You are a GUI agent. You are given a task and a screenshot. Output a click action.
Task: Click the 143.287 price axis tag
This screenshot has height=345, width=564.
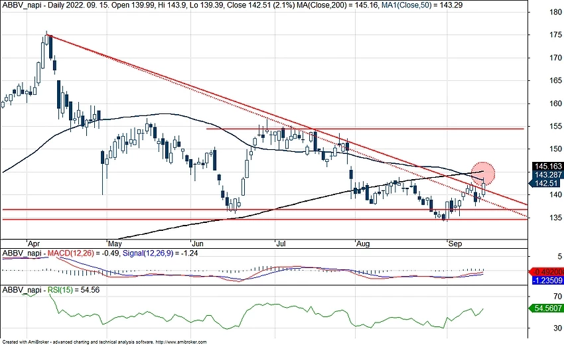point(548,175)
